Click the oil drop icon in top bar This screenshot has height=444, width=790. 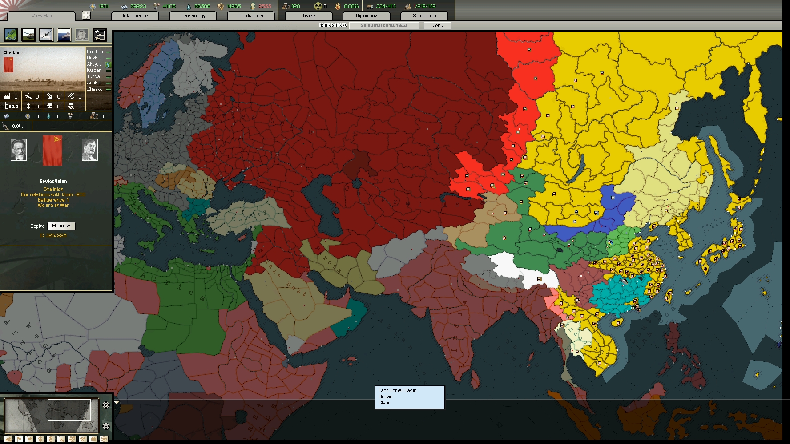point(189,6)
